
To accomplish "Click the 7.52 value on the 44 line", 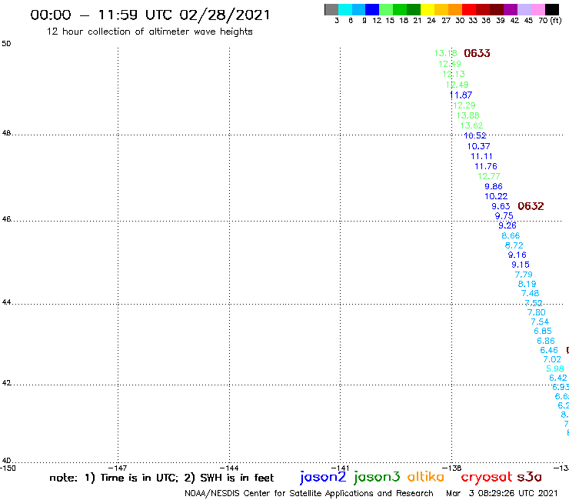I will coord(534,303).
